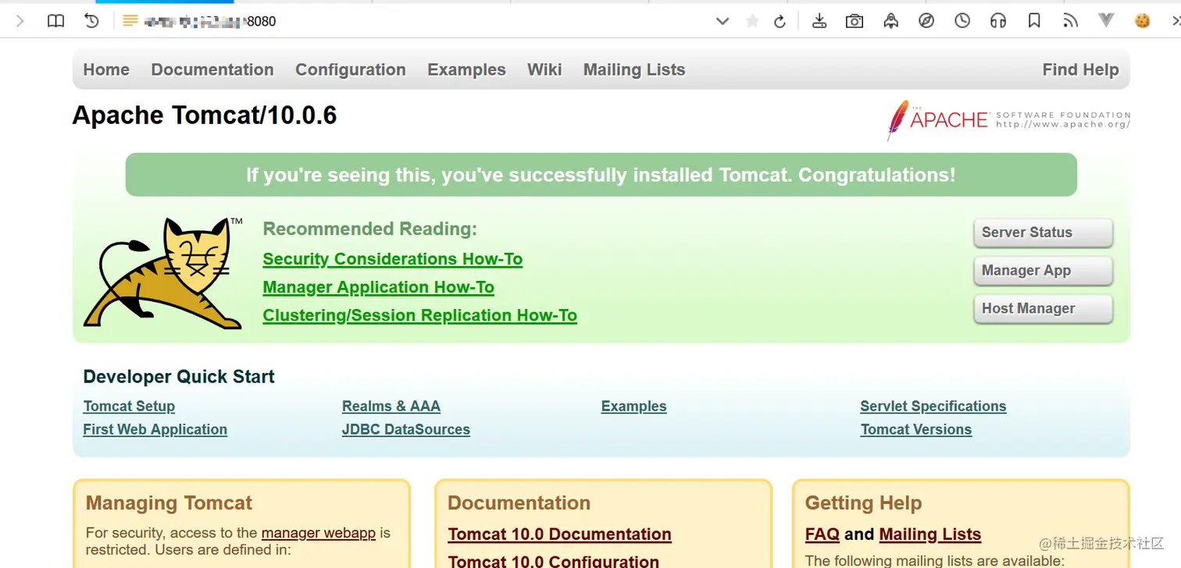Open the Tomcat 10.0 Documentation link
The width and height of the screenshot is (1181, 568).
tap(560, 534)
